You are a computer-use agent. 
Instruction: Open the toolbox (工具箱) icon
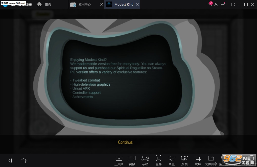tap(119, 160)
